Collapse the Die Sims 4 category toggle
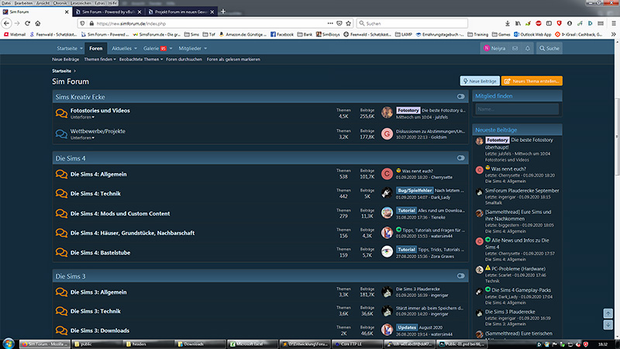Screen dimensions: 620x349 click(x=460, y=158)
